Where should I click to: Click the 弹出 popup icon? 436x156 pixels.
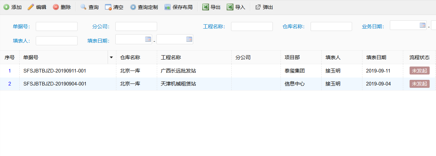click(258, 7)
